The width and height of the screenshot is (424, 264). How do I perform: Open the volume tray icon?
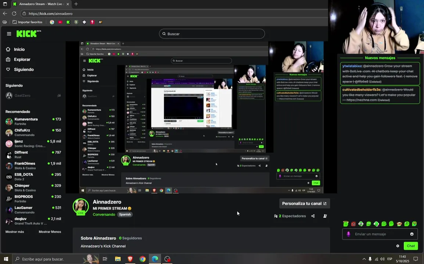pyautogui.click(x=382, y=259)
